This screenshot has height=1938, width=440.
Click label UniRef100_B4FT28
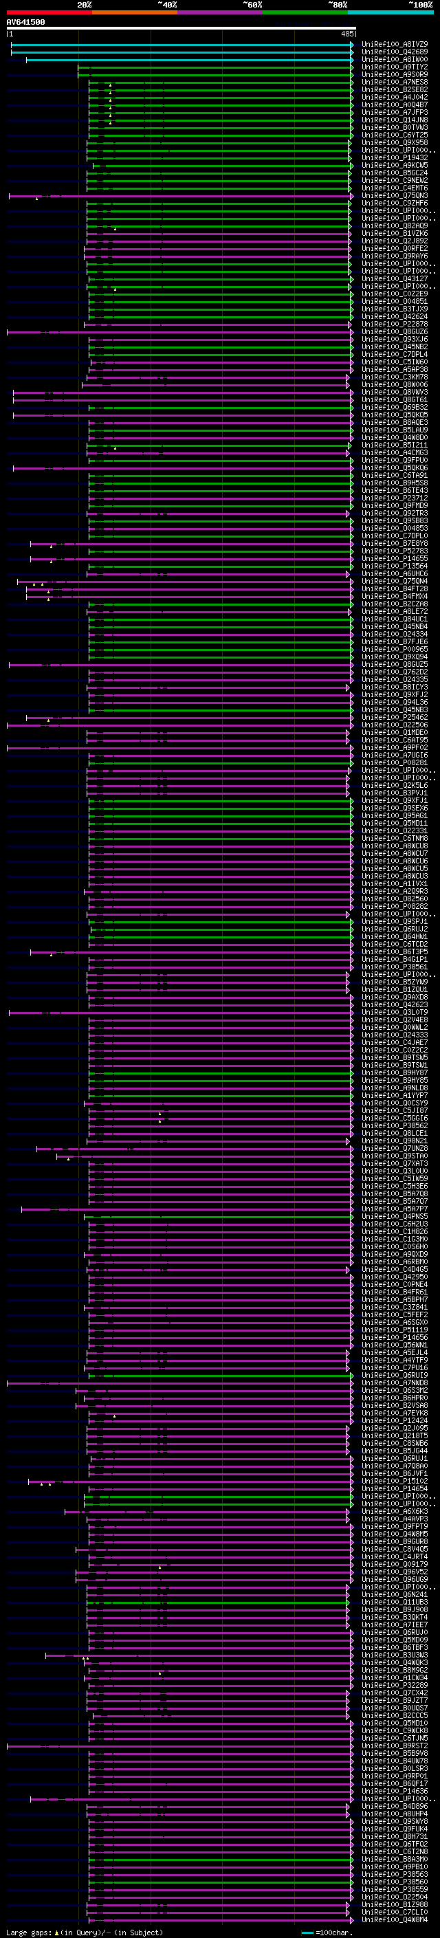tap(395, 589)
